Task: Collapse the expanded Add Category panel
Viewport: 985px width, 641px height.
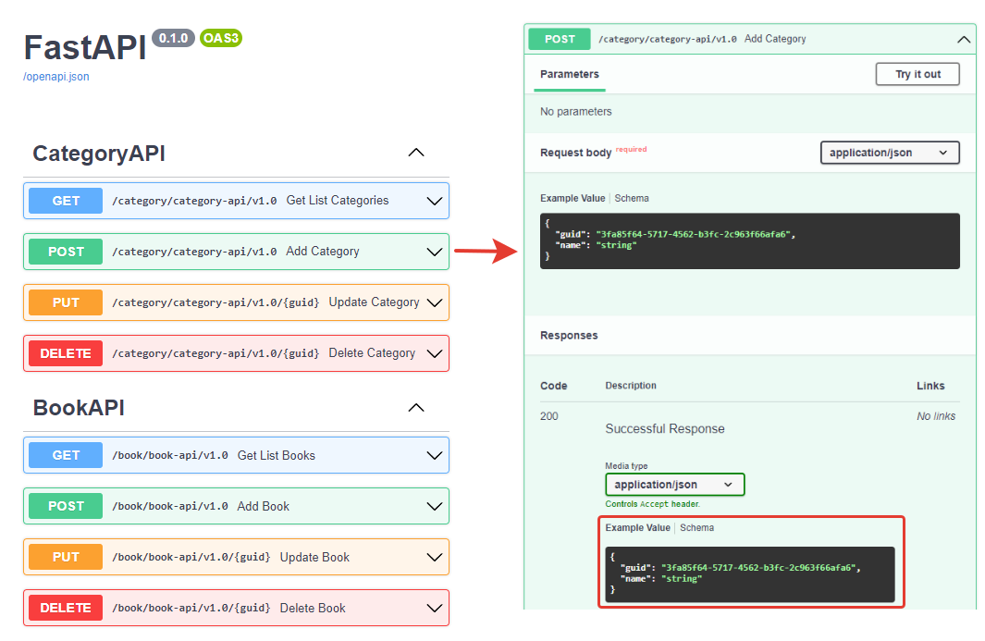Action: point(964,40)
